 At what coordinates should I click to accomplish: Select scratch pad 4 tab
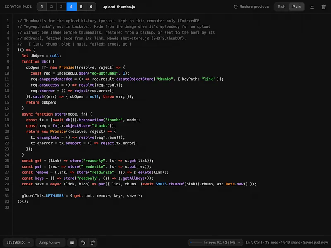click(x=71, y=7)
